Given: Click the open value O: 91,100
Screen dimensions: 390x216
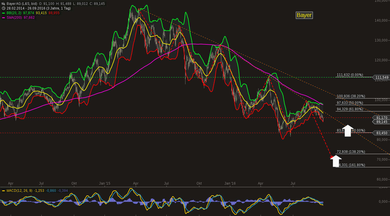Looking at the screenshot, I should click(x=47, y=4).
